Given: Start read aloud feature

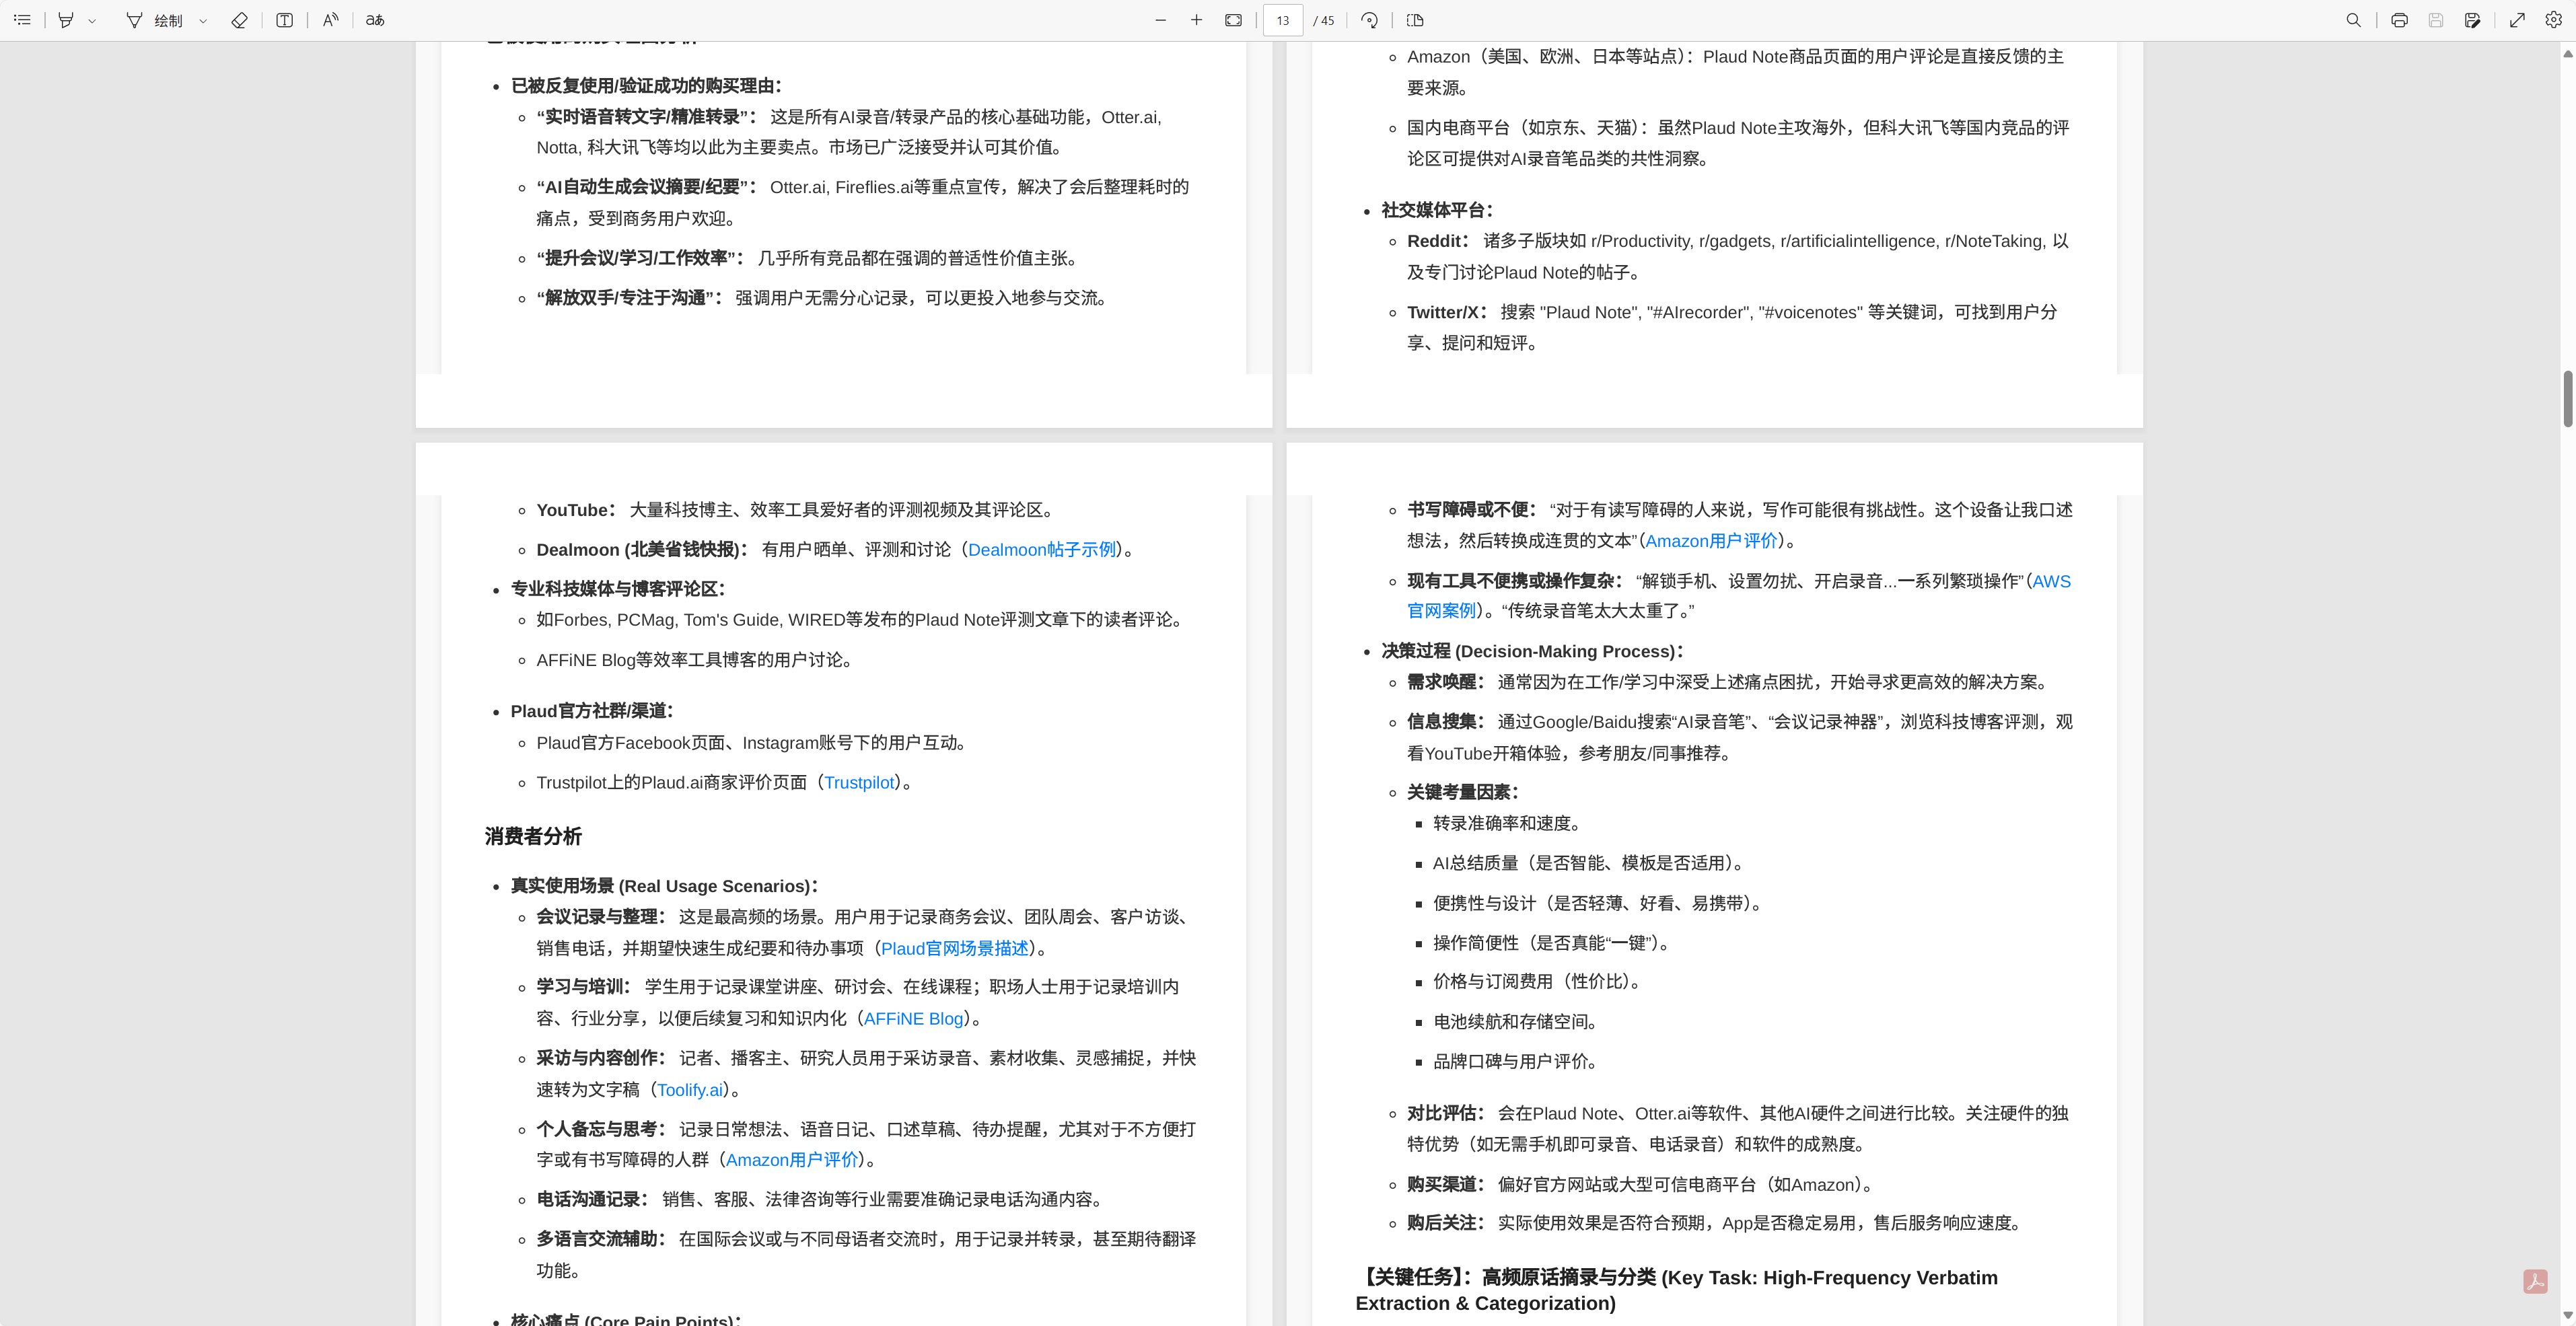Looking at the screenshot, I should [331, 20].
